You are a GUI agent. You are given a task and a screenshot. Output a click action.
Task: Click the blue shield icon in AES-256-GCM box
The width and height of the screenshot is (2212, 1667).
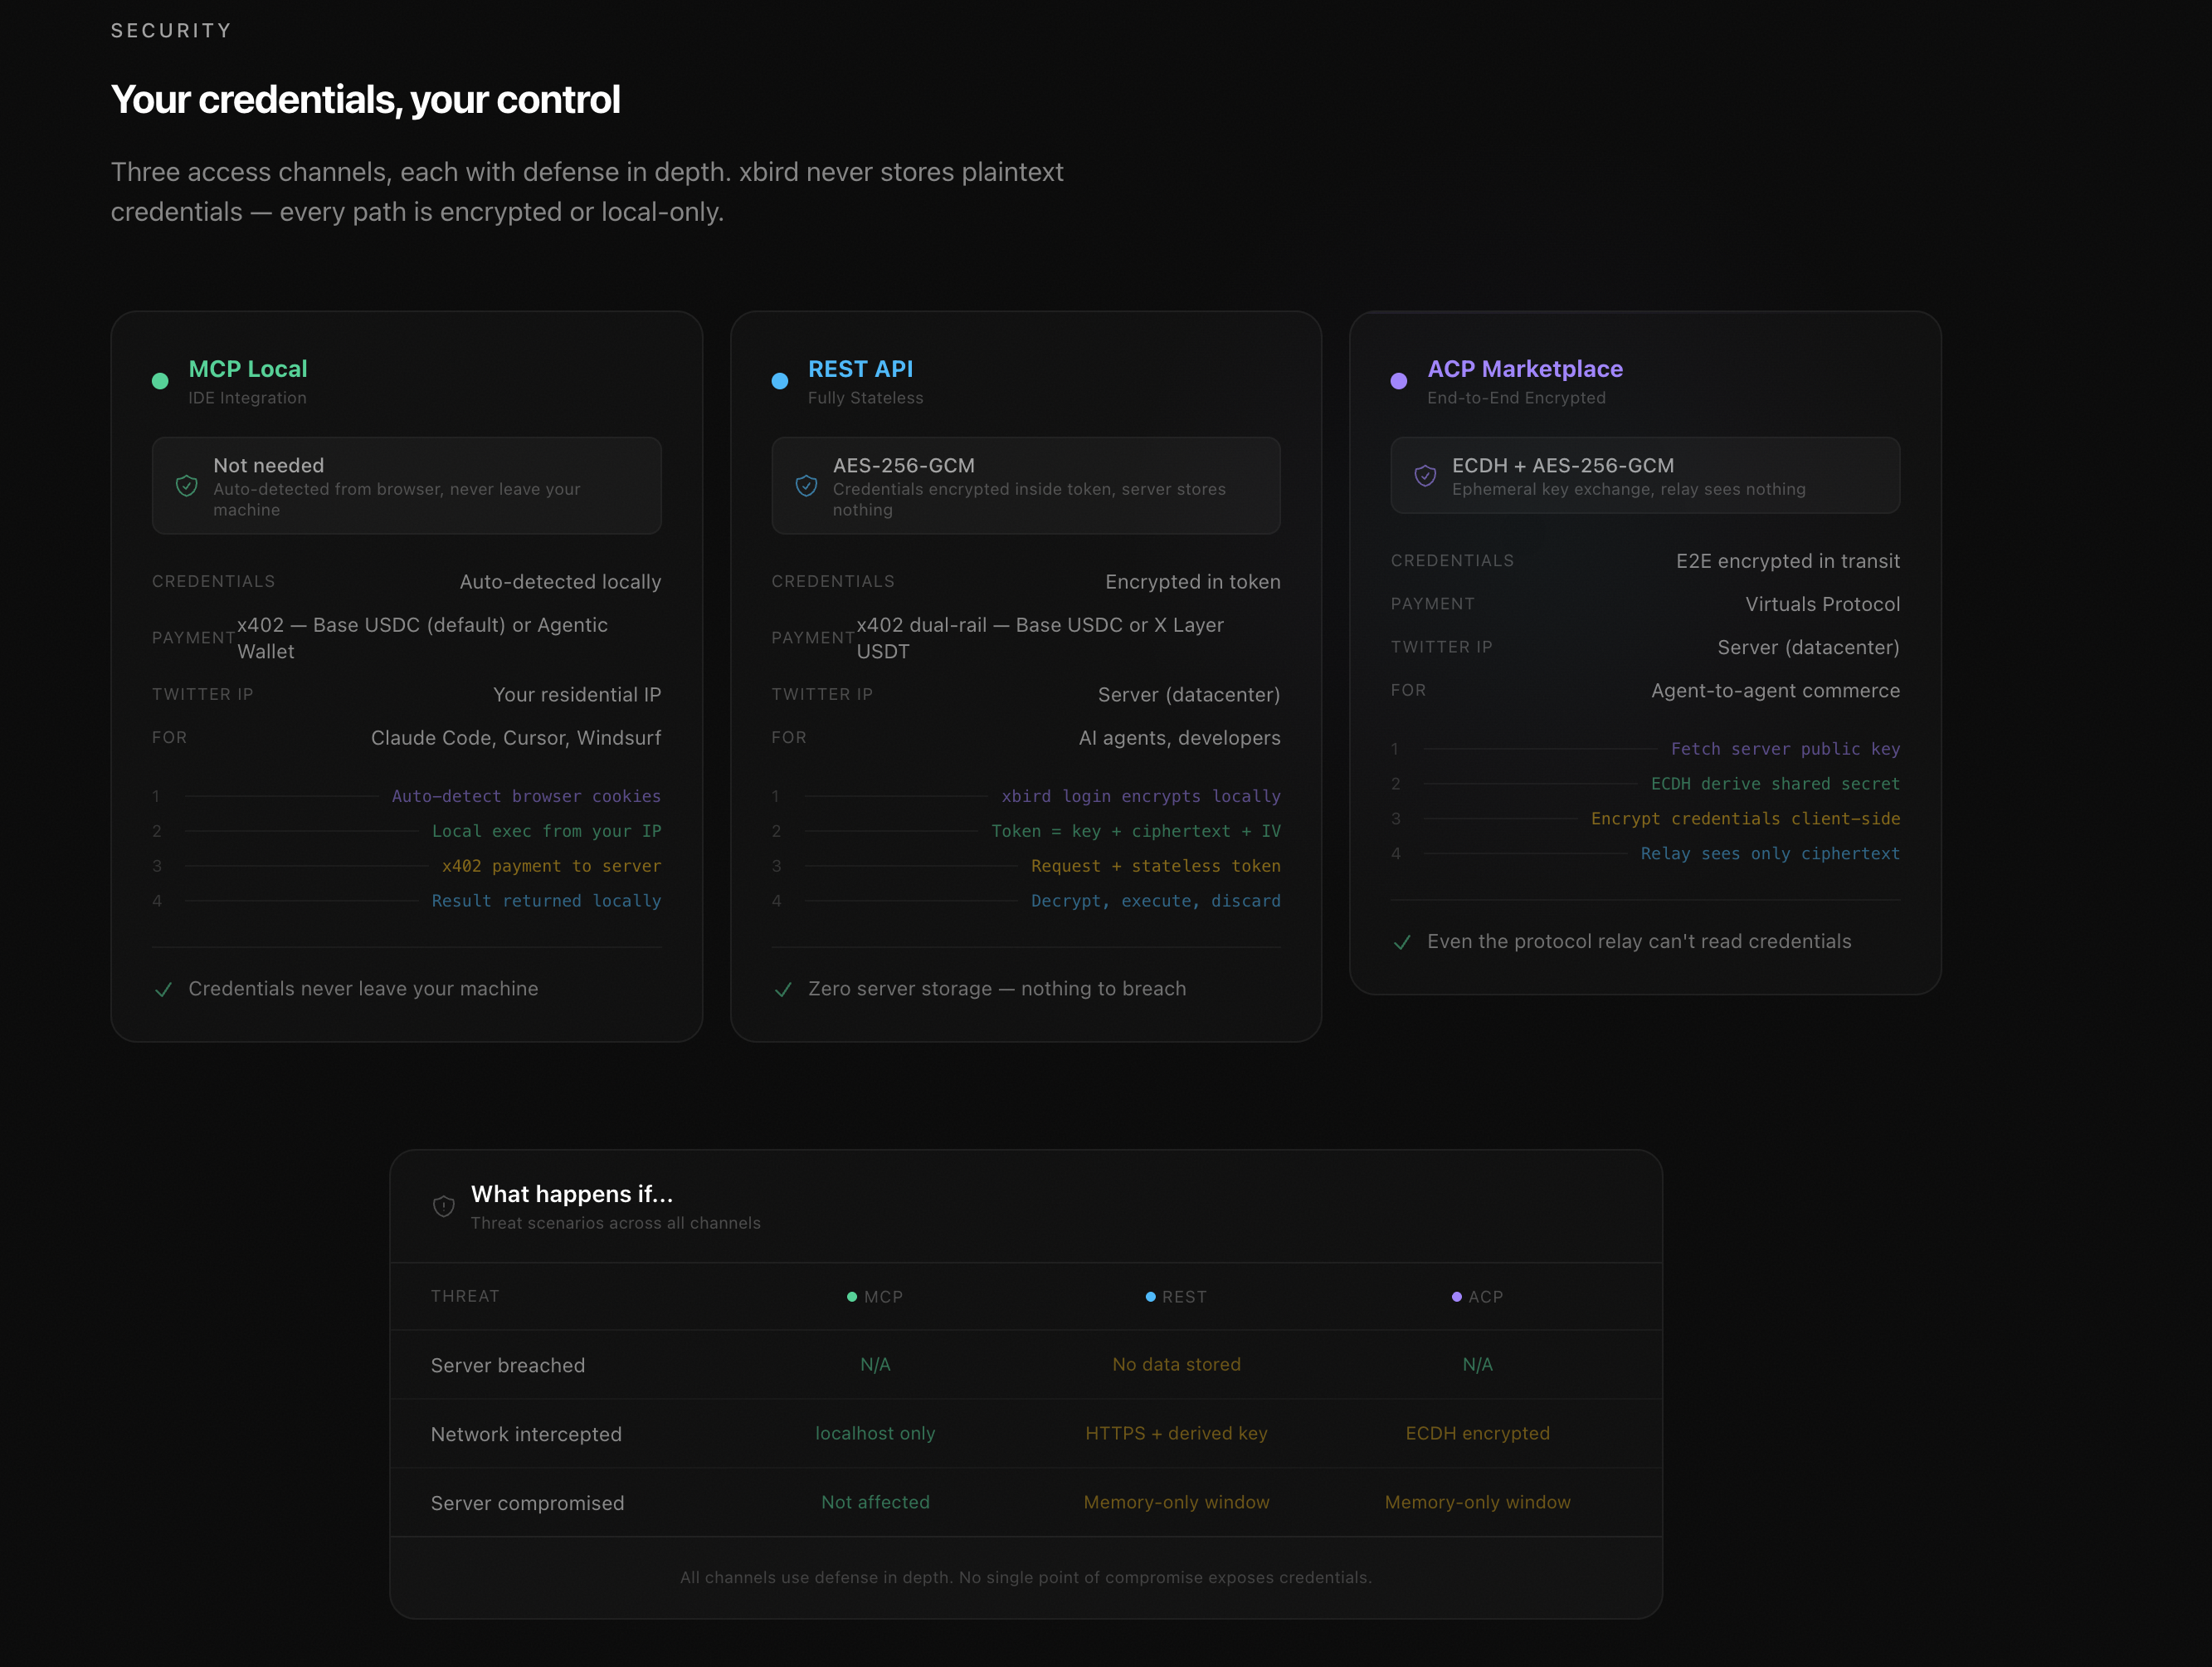pyautogui.click(x=806, y=486)
